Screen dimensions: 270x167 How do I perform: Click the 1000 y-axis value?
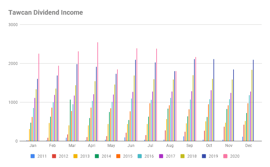pos(13,102)
